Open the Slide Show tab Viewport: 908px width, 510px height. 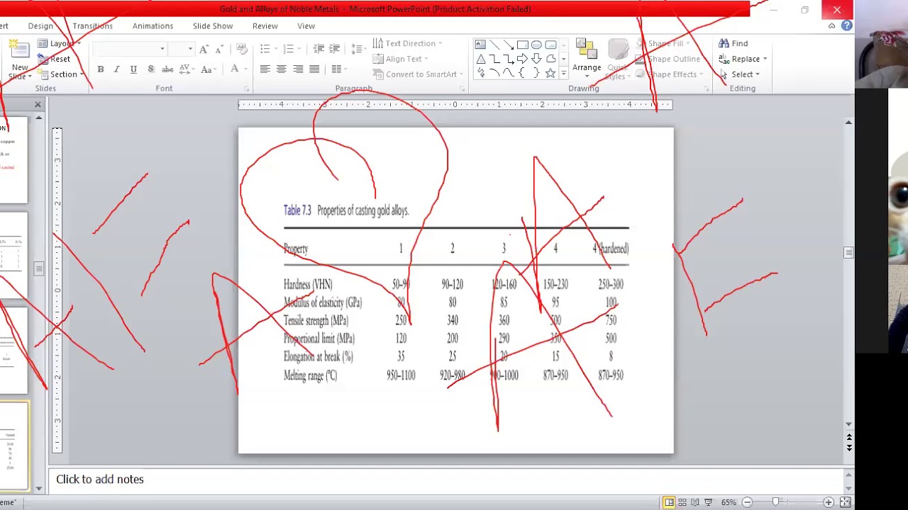pos(213,26)
